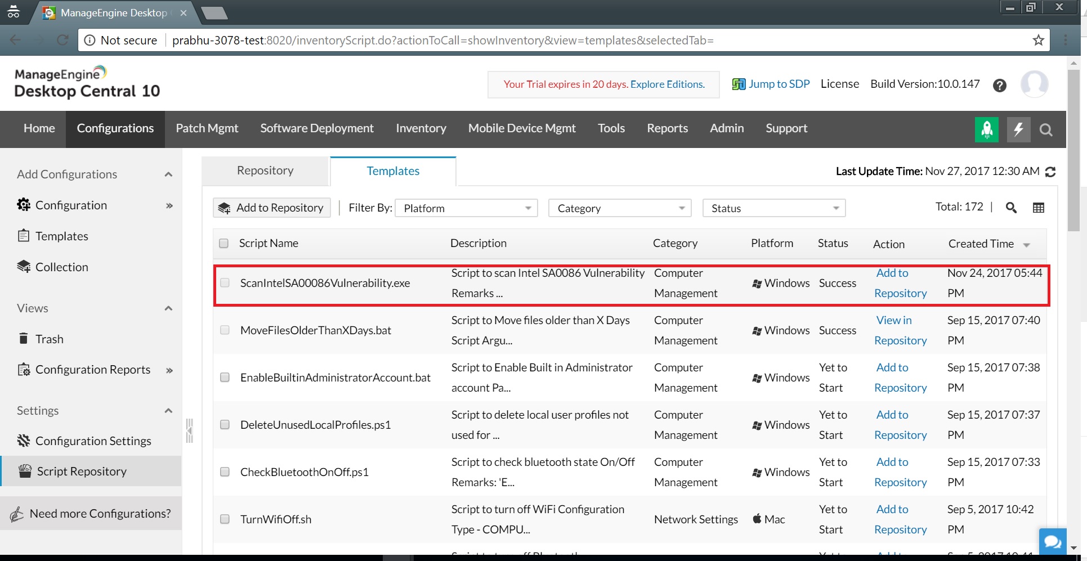Click the Trash bin icon in sidebar
The image size is (1087, 561).
pos(24,338)
